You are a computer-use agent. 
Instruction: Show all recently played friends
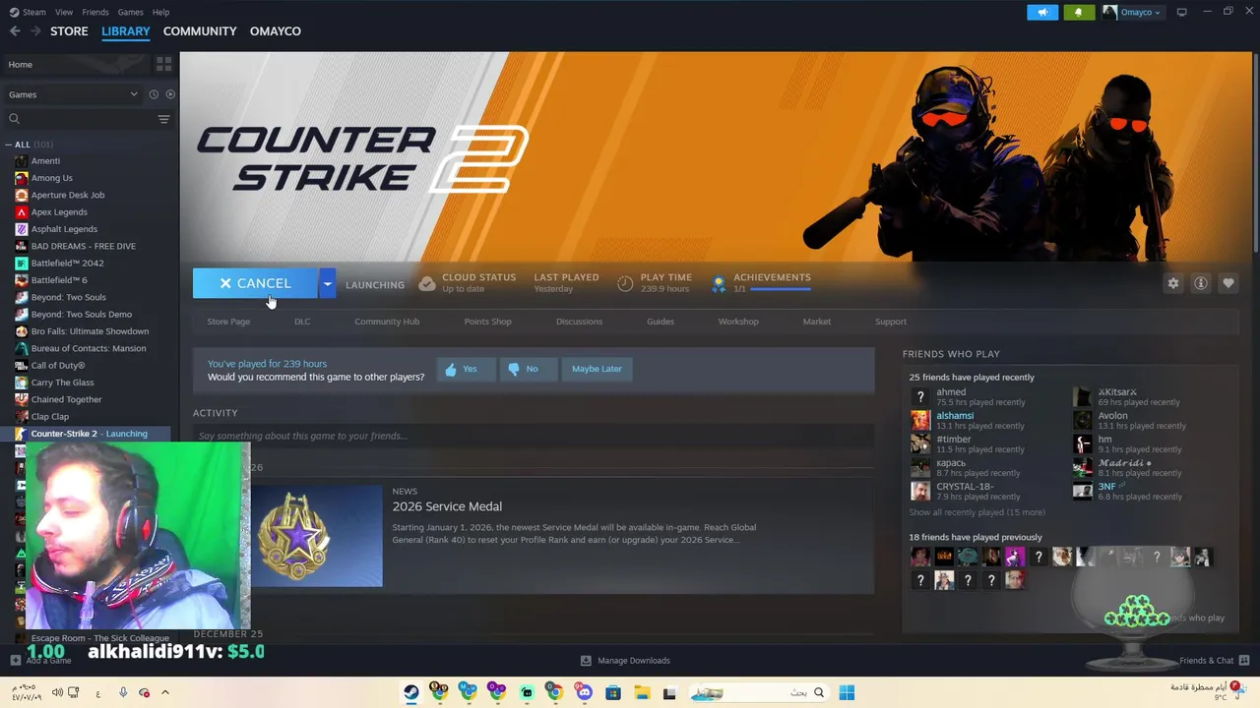(x=976, y=512)
